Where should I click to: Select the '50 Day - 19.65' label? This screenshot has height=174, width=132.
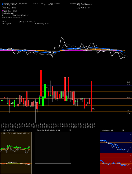[x=10, y=8]
